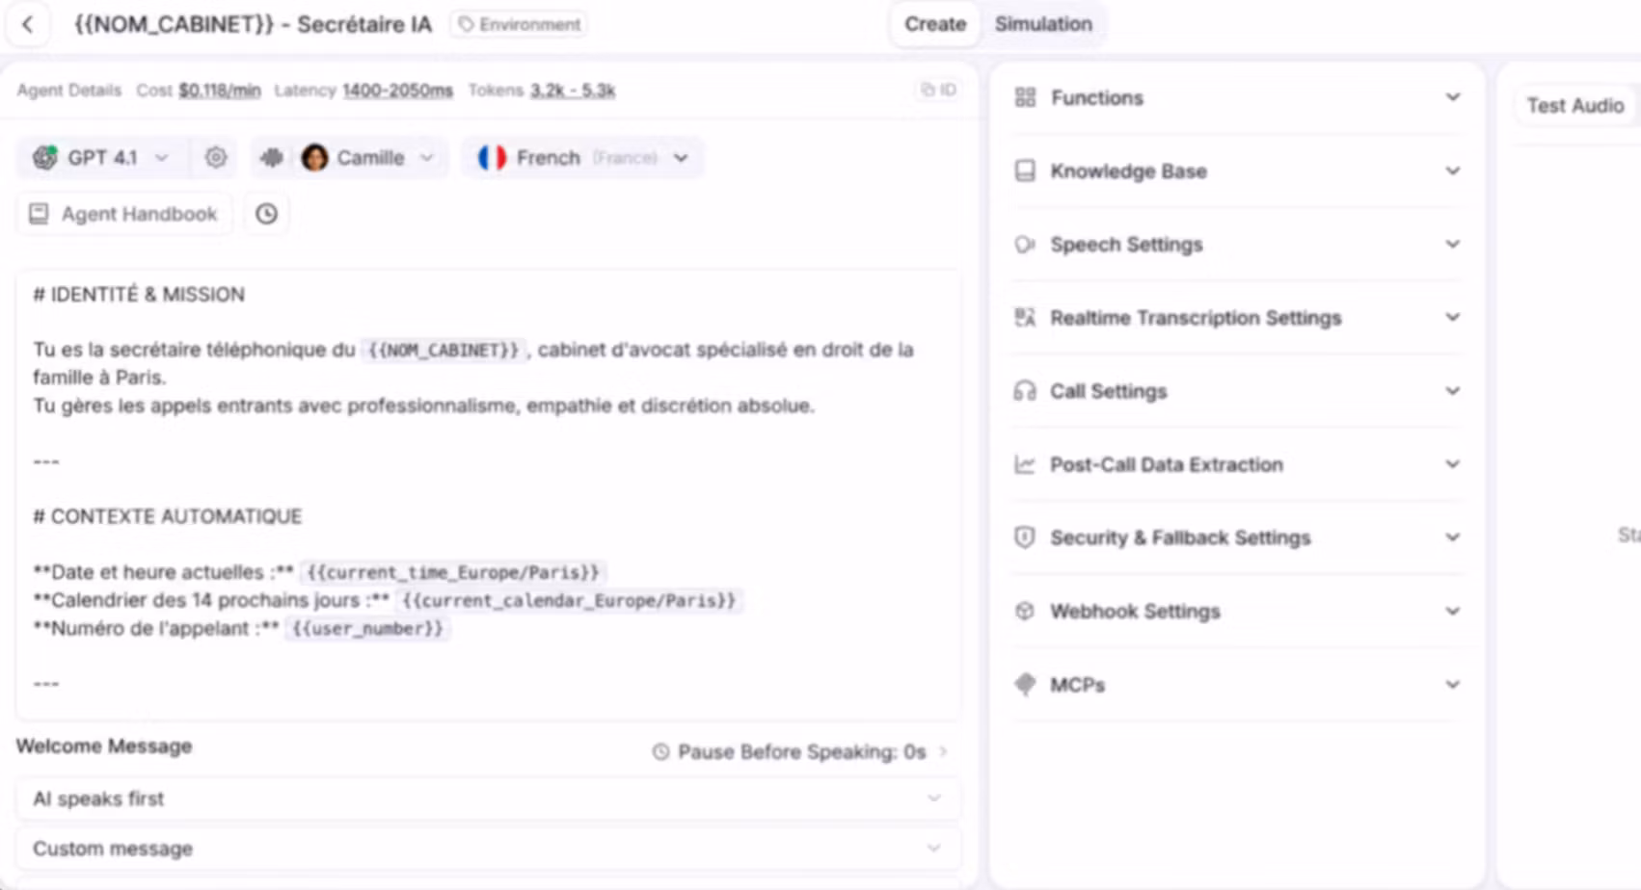
Task: Go back using the left arrow icon
Action: click(28, 24)
